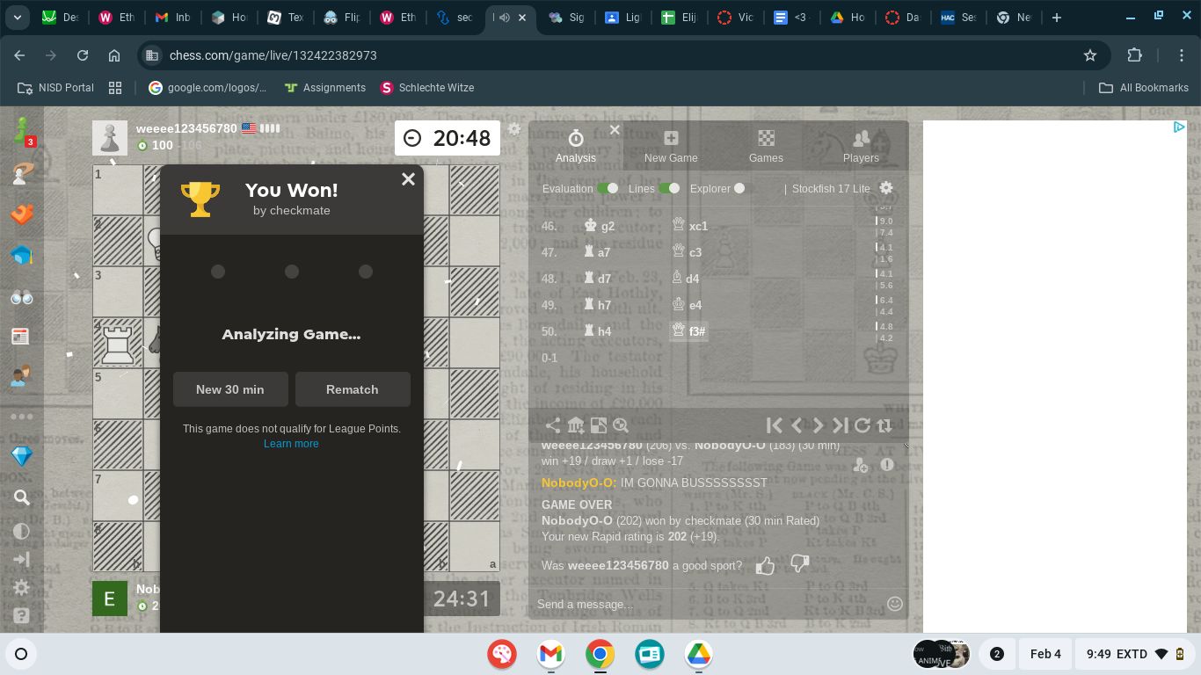Screen dimensions: 1201x675
Task: Select move 46 Kg2
Action: (x=600, y=226)
